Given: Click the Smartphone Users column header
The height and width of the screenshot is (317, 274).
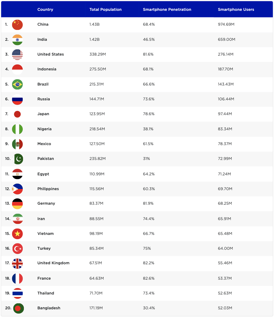Looking at the screenshot, I should pos(236,9).
